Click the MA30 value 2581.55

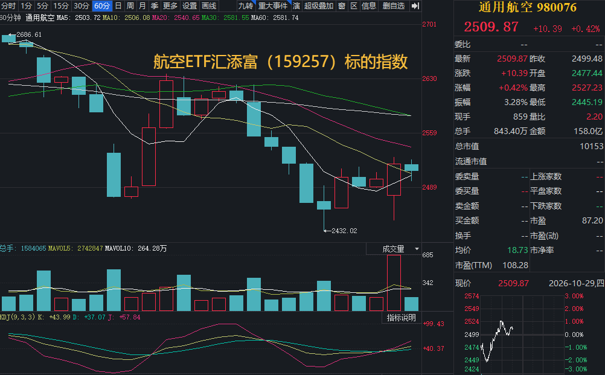[x=235, y=18]
